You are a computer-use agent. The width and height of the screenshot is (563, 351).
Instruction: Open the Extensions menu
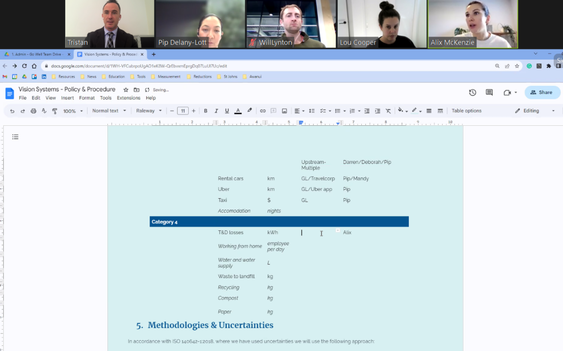coord(128,98)
